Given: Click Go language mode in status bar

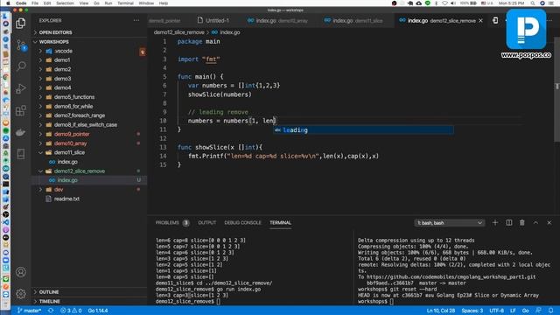Looking at the screenshot, I should [525, 311].
